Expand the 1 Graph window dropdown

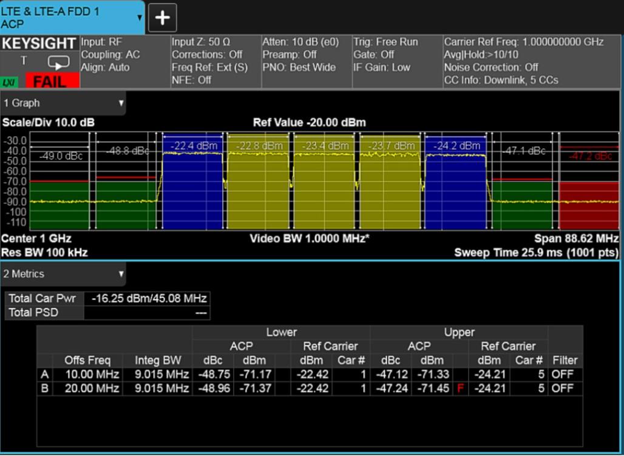(x=121, y=103)
